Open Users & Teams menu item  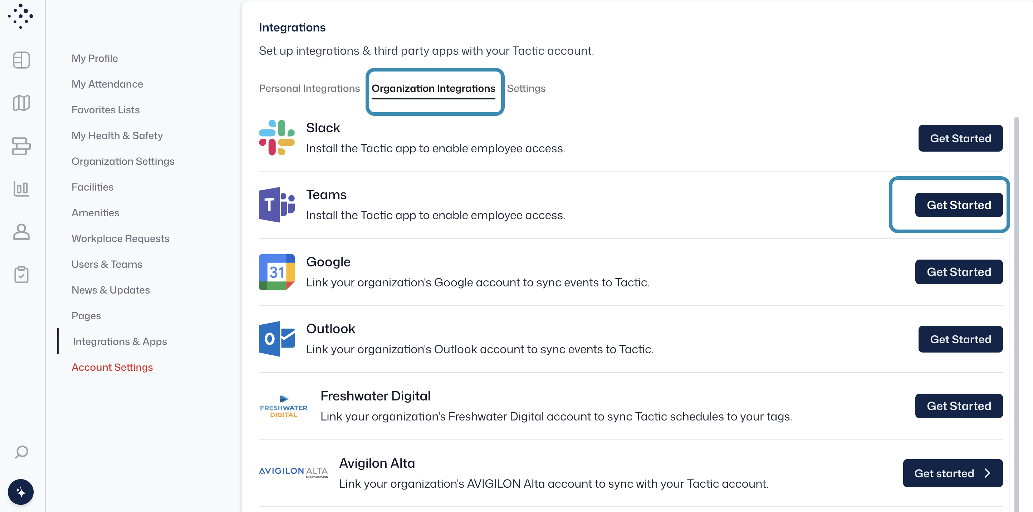[x=107, y=264]
